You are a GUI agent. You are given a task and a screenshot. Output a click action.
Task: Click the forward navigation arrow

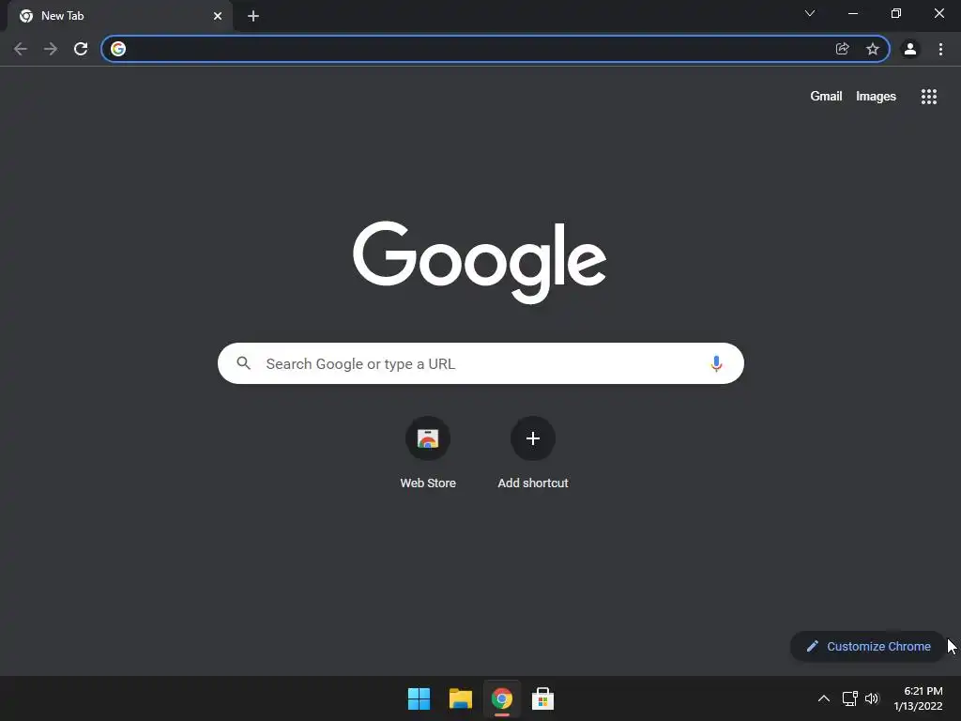tap(51, 49)
